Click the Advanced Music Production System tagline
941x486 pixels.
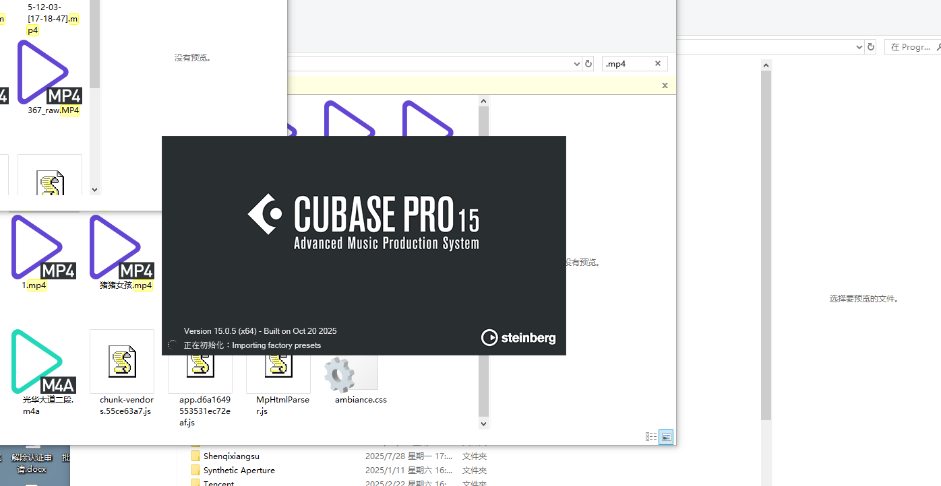pos(386,243)
